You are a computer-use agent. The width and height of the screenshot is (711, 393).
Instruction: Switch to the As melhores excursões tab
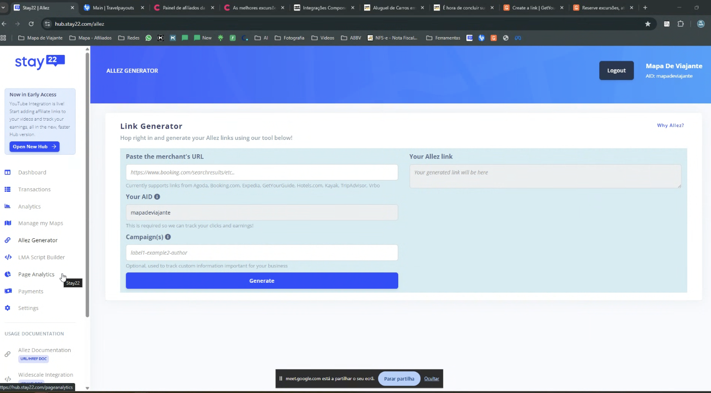(254, 8)
